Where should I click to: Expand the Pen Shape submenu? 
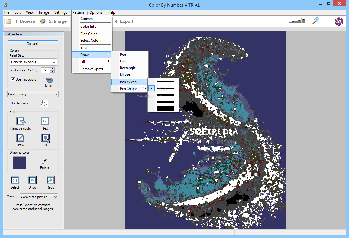[x=130, y=88]
